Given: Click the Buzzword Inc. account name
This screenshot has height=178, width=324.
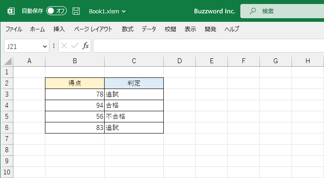Looking at the screenshot, I should (215, 11).
